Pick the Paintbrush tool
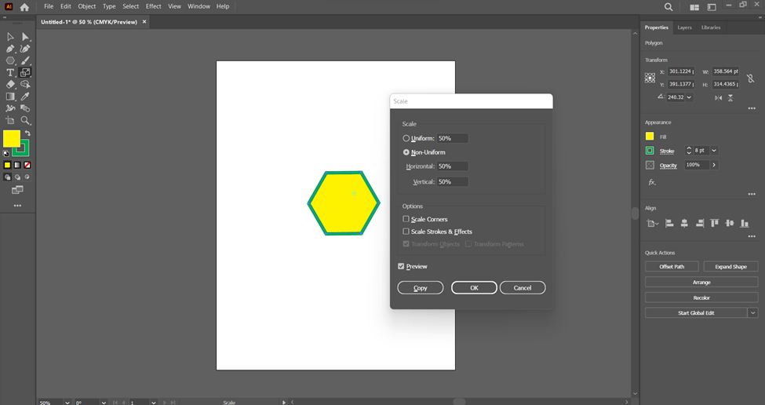This screenshot has height=405, width=765. coord(25,60)
